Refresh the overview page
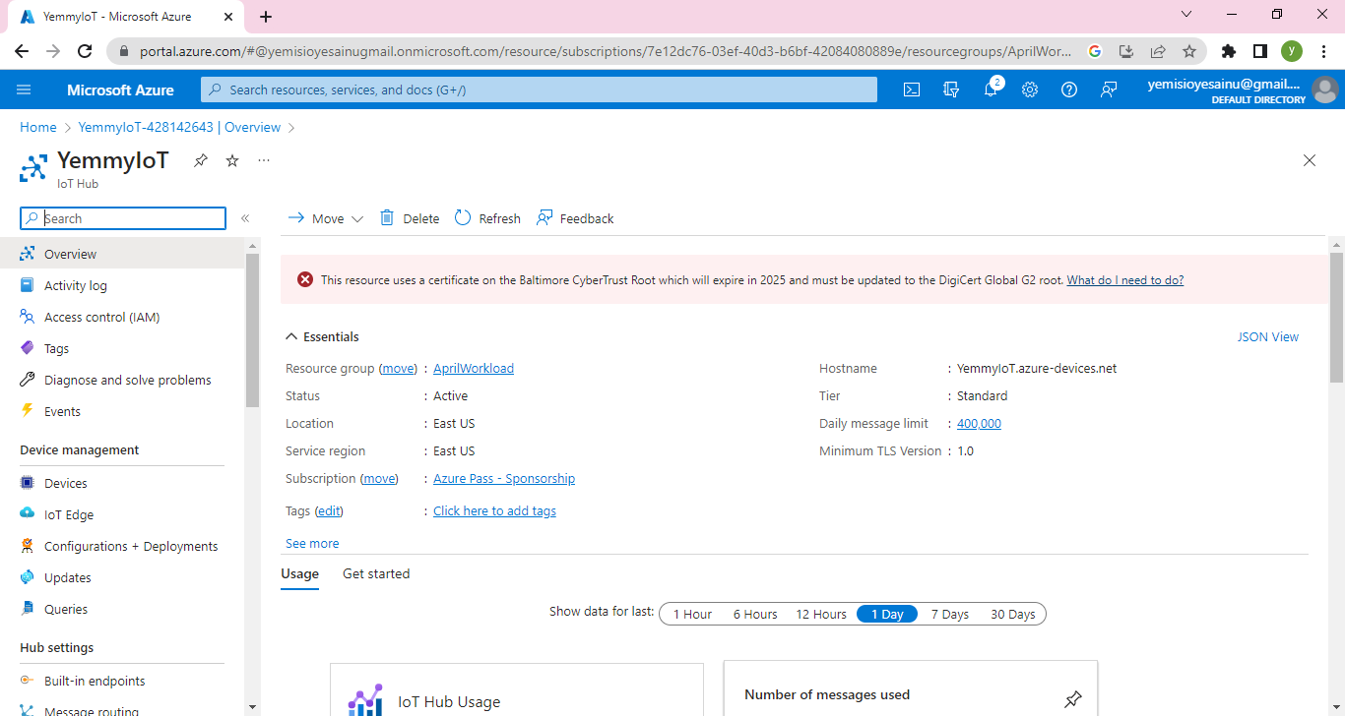The width and height of the screenshot is (1345, 716). pyautogui.click(x=487, y=218)
